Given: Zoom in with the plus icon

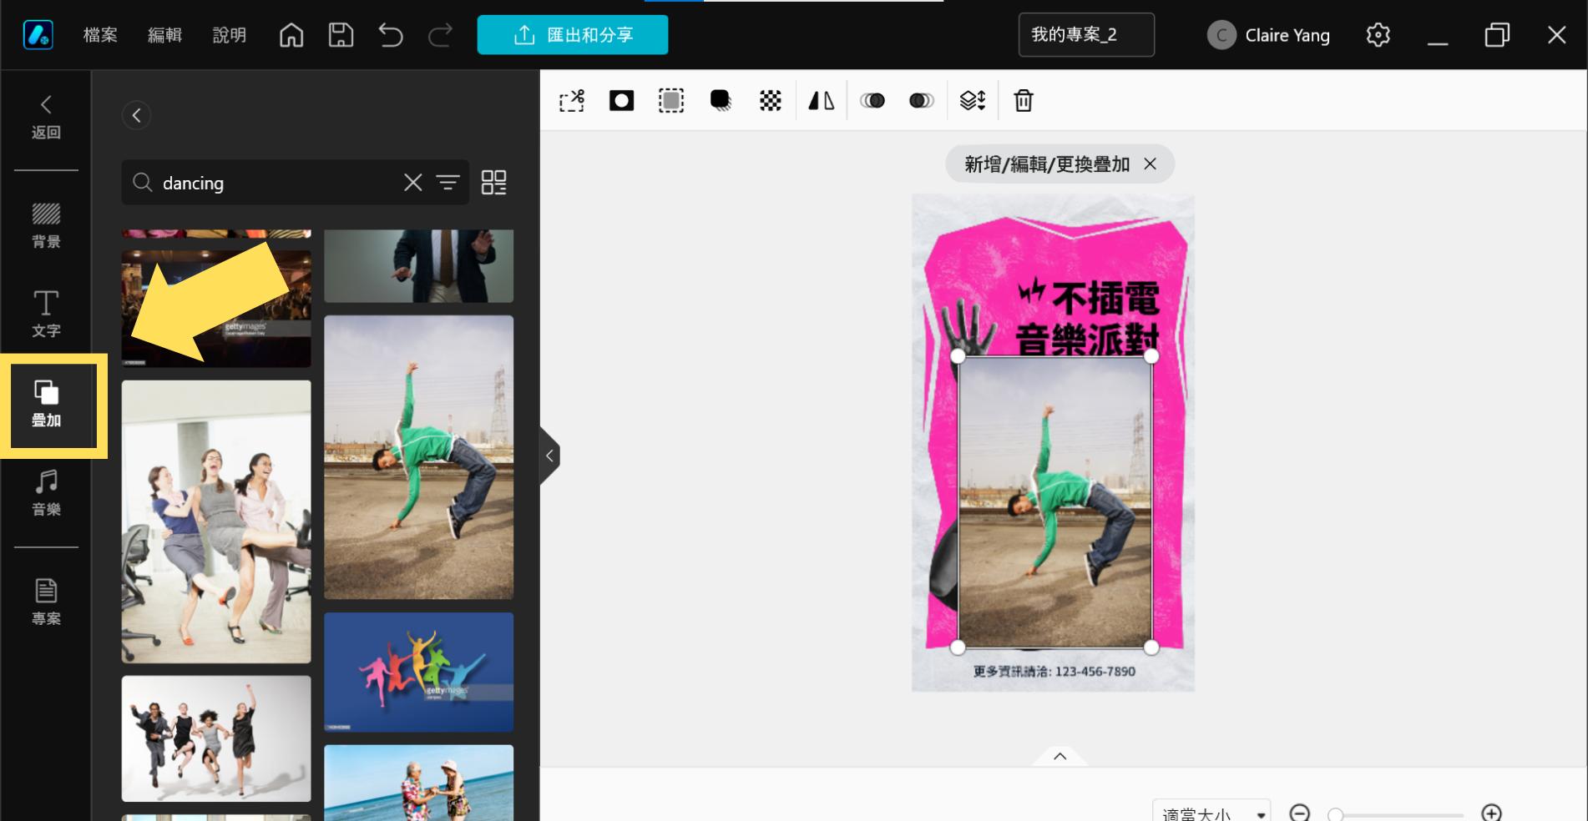Looking at the screenshot, I should [x=1492, y=813].
